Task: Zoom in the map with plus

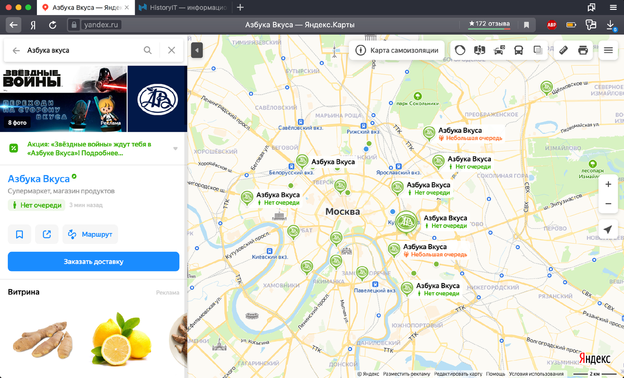Action: 608,184
